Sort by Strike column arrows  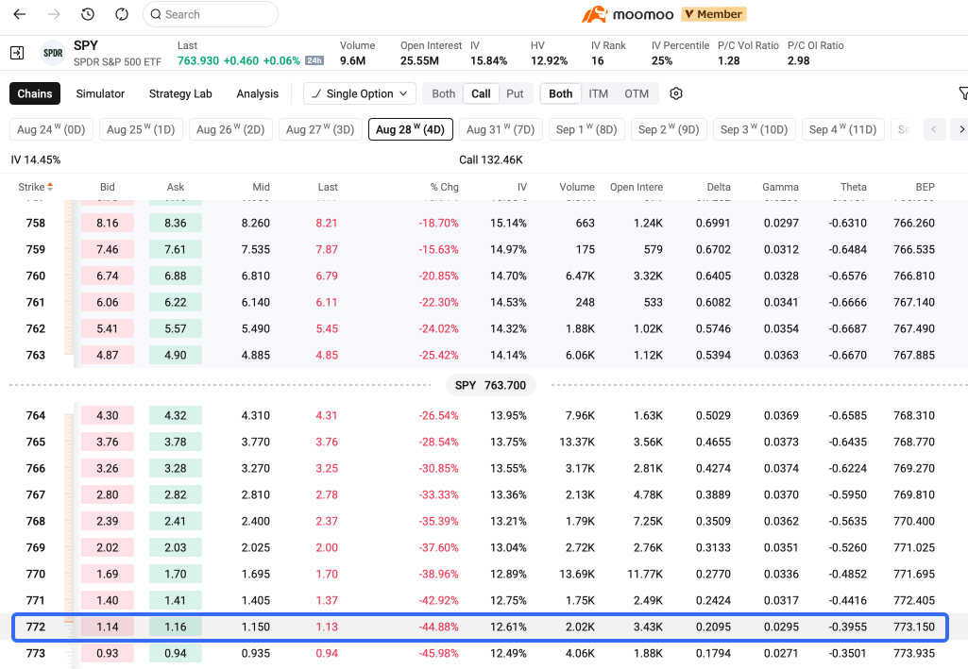pos(50,187)
